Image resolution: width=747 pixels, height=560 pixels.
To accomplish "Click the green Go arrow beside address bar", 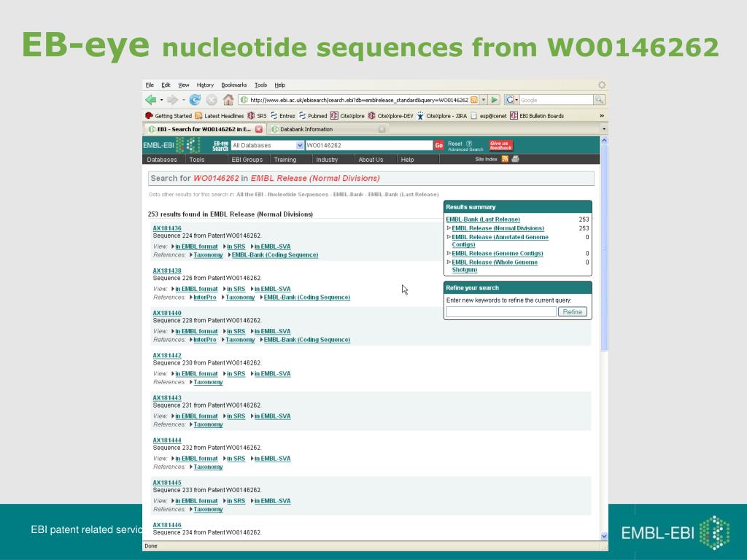I will click(x=495, y=100).
